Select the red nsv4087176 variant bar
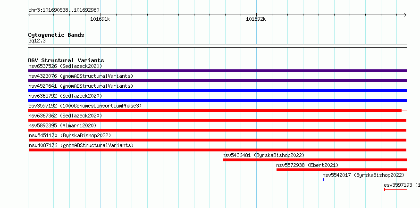The width and height of the screenshot is (420, 208). (218, 150)
